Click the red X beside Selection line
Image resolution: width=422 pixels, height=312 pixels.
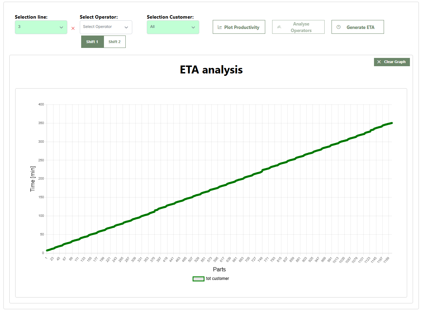pyautogui.click(x=73, y=28)
